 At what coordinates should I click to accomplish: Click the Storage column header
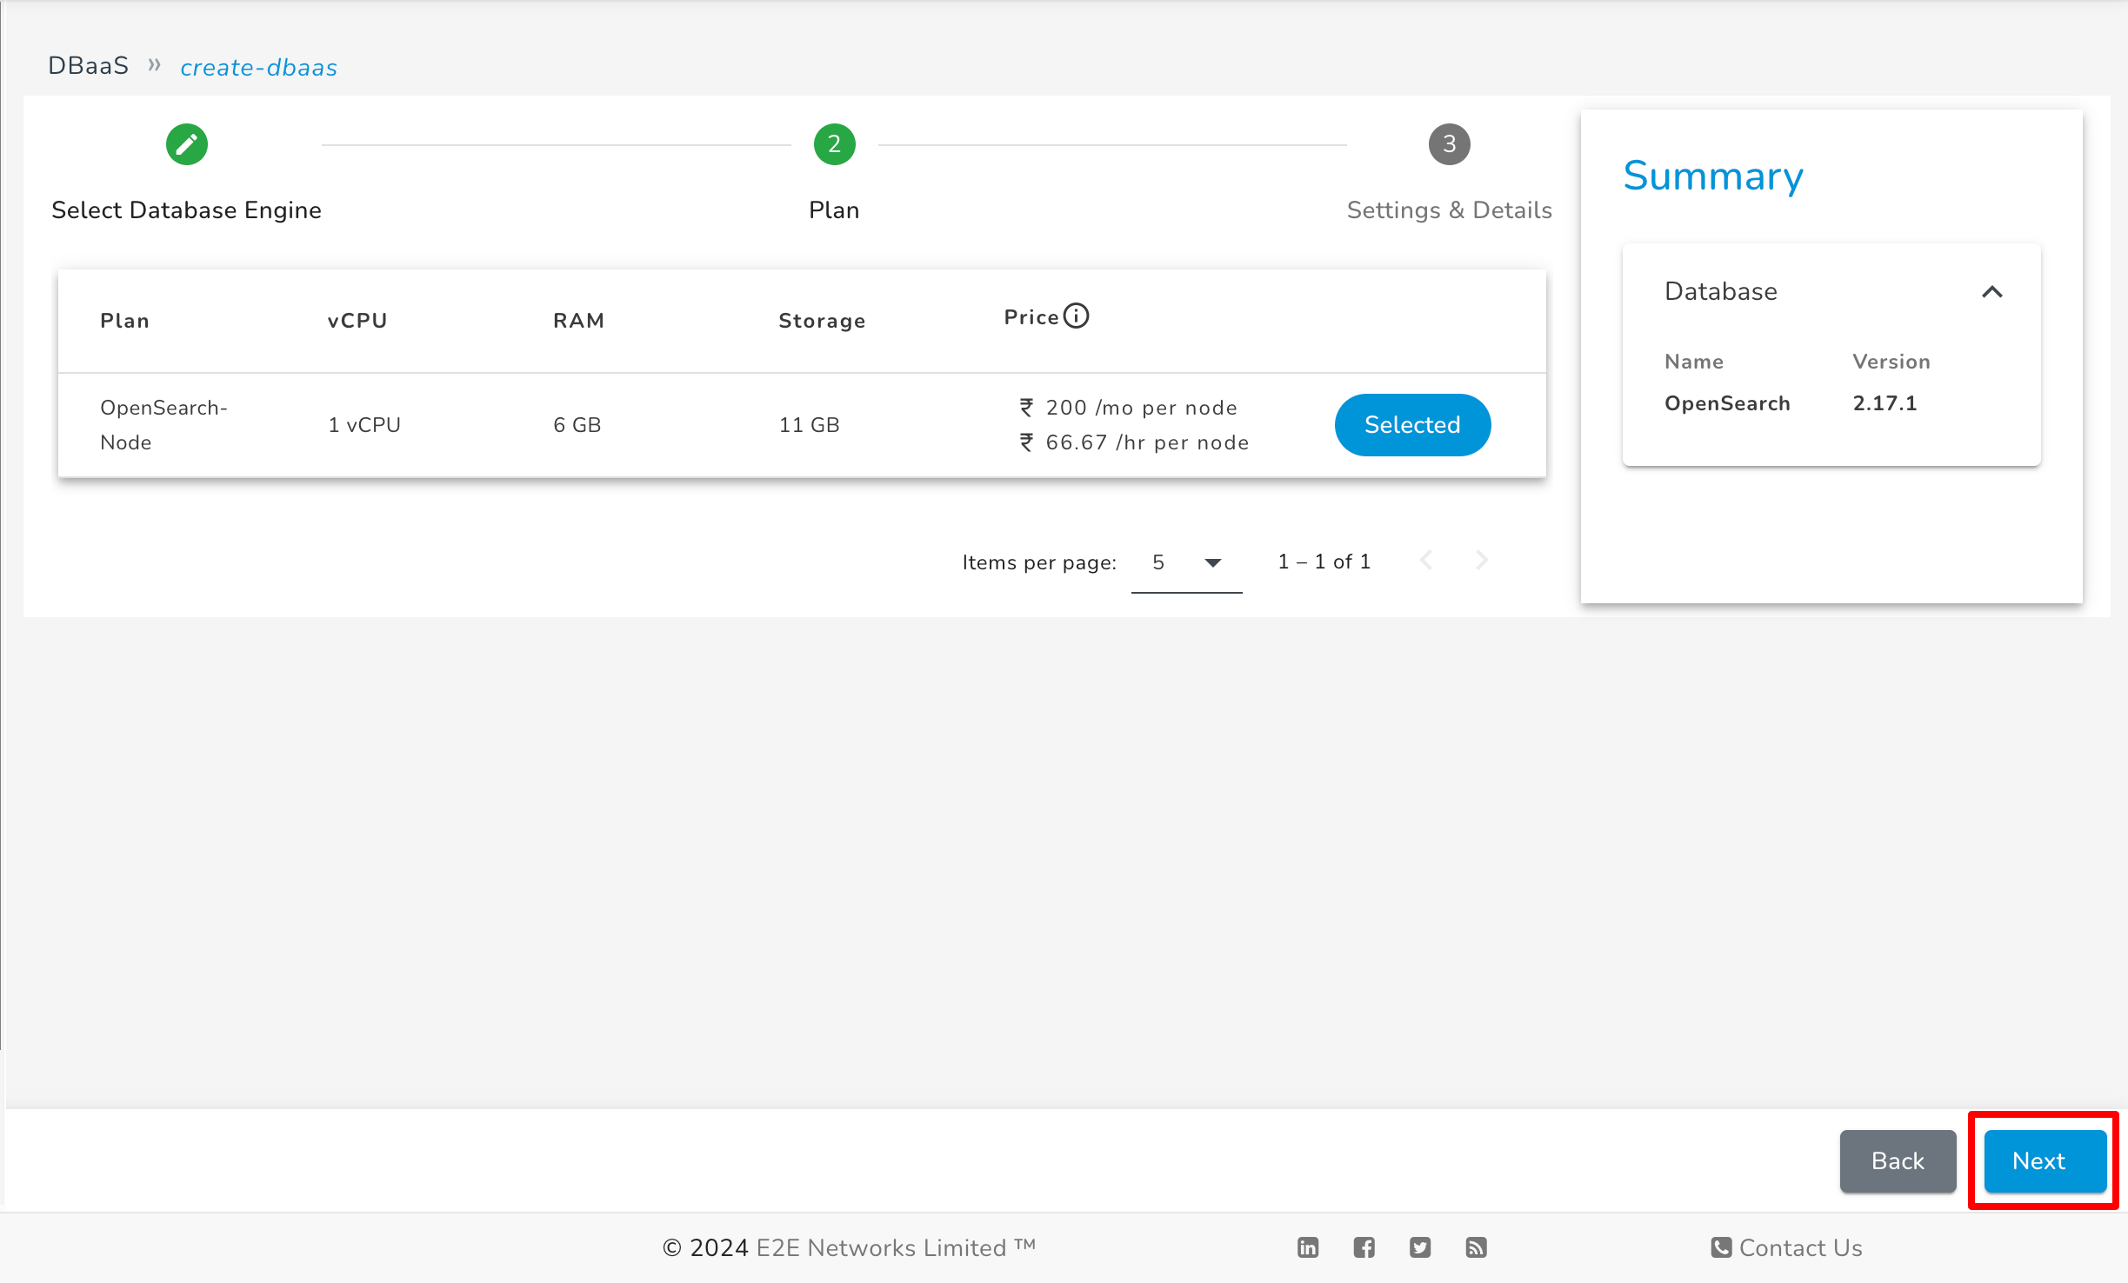tap(822, 321)
